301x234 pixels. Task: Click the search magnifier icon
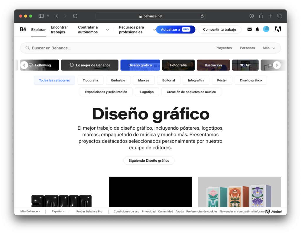coord(27,48)
